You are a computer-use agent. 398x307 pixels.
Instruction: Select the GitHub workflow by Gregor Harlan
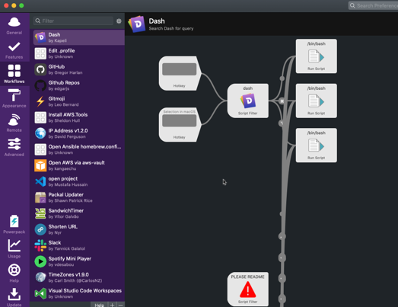78,69
